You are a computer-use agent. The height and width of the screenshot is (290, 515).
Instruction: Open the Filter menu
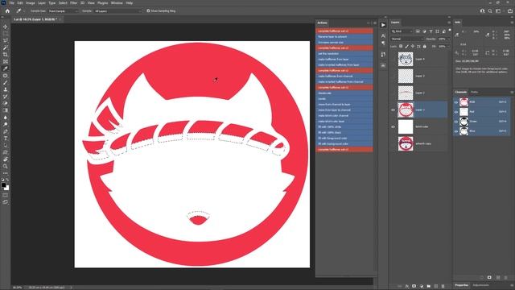pos(73,3)
